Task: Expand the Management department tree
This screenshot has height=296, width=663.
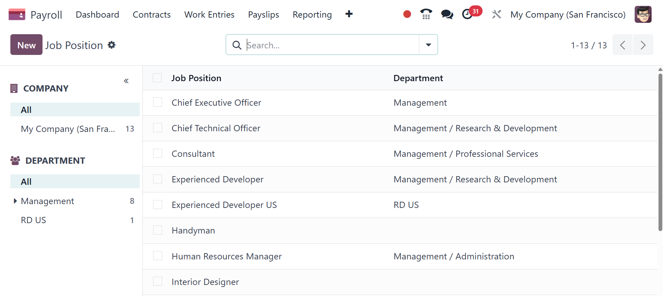Action: [x=15, y=201]
